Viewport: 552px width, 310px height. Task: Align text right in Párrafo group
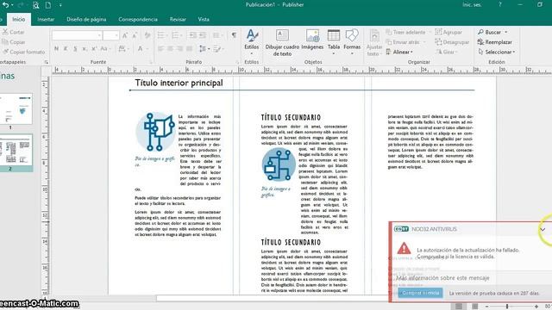[180, 48]
